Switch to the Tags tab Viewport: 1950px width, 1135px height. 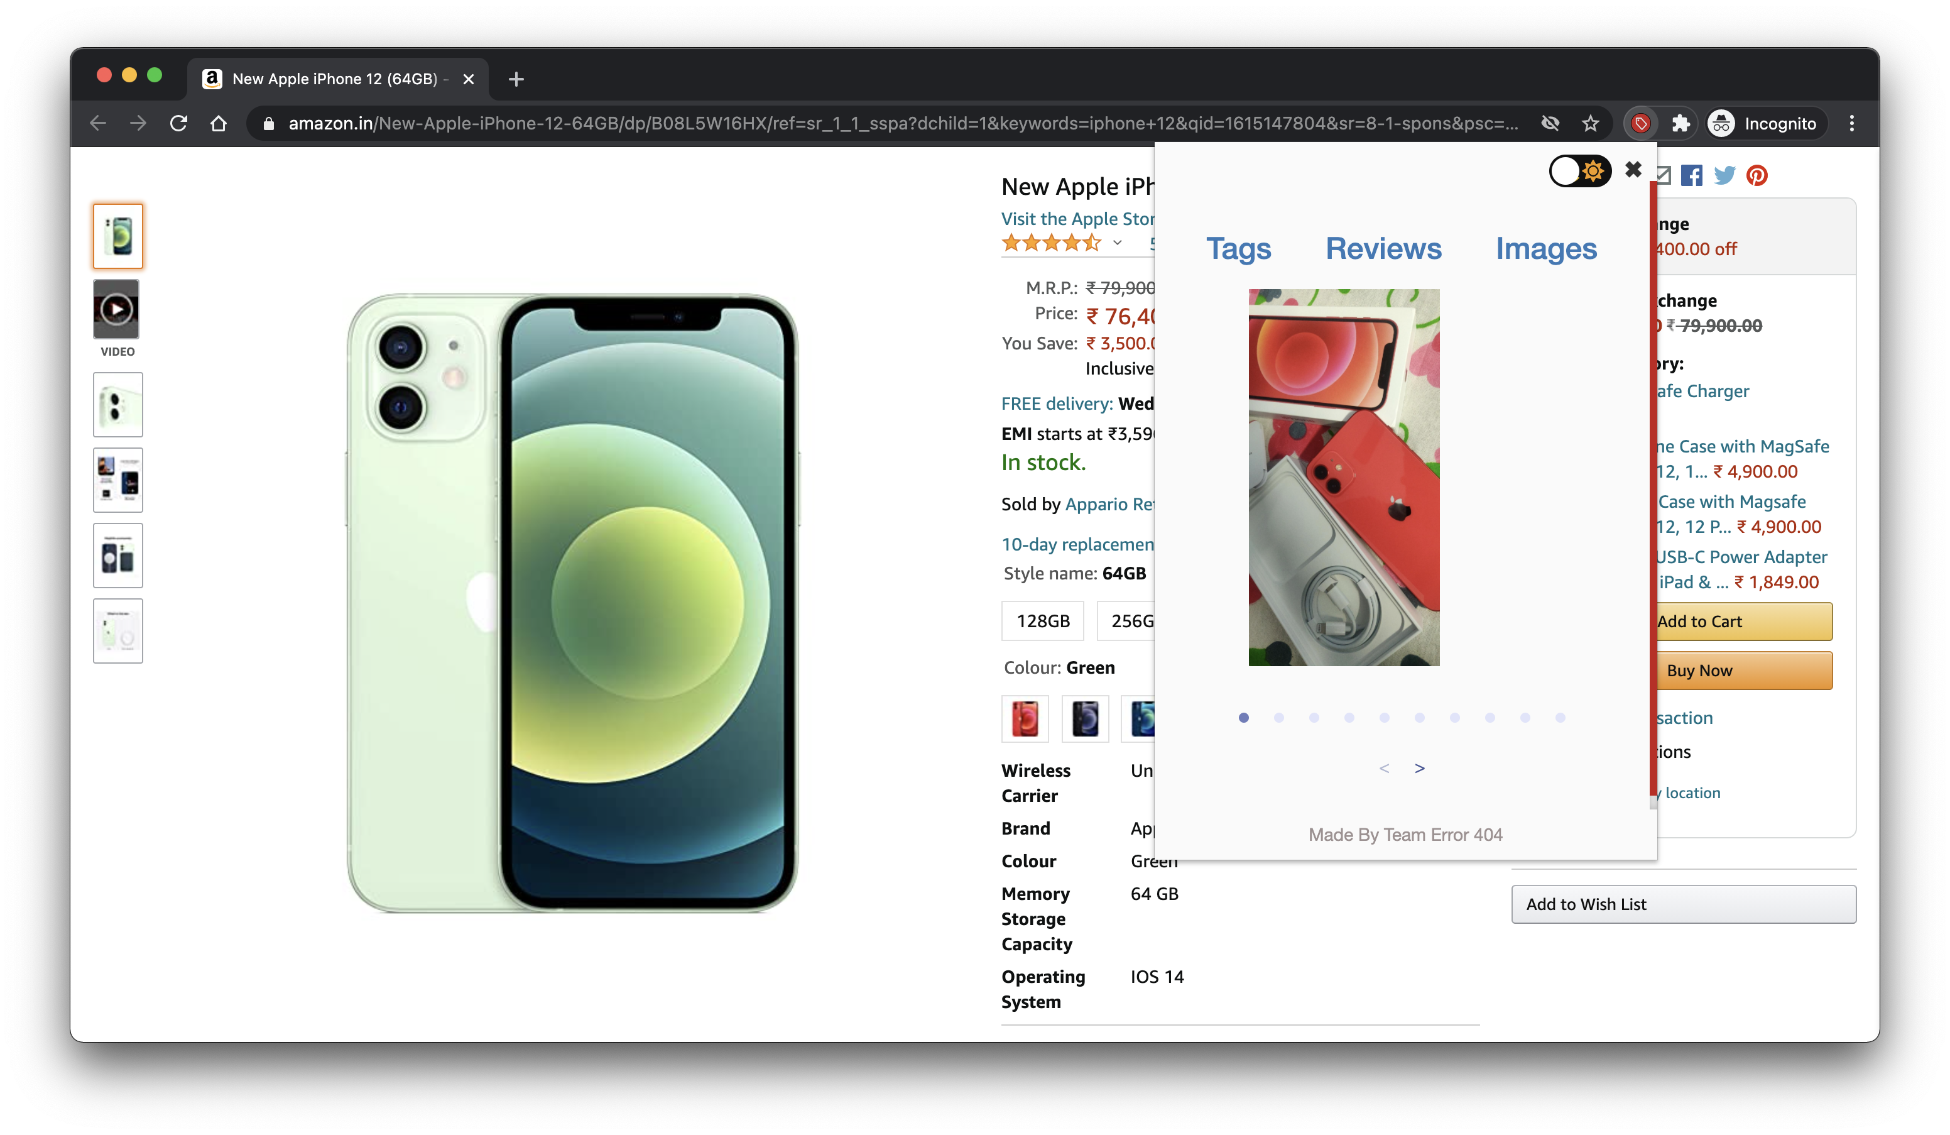1238,248
